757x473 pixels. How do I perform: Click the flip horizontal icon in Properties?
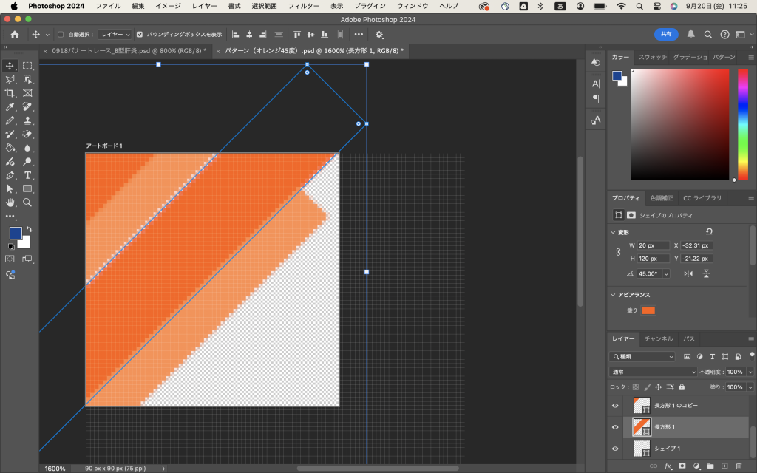point(688,273)
